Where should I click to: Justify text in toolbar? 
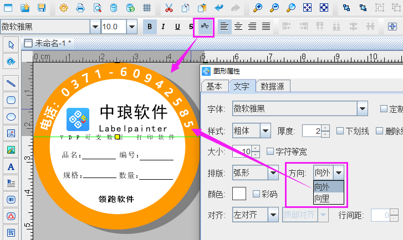[266, 27]
